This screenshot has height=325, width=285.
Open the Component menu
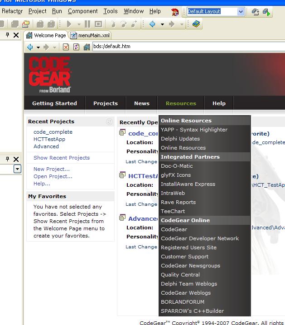point(82,11)
